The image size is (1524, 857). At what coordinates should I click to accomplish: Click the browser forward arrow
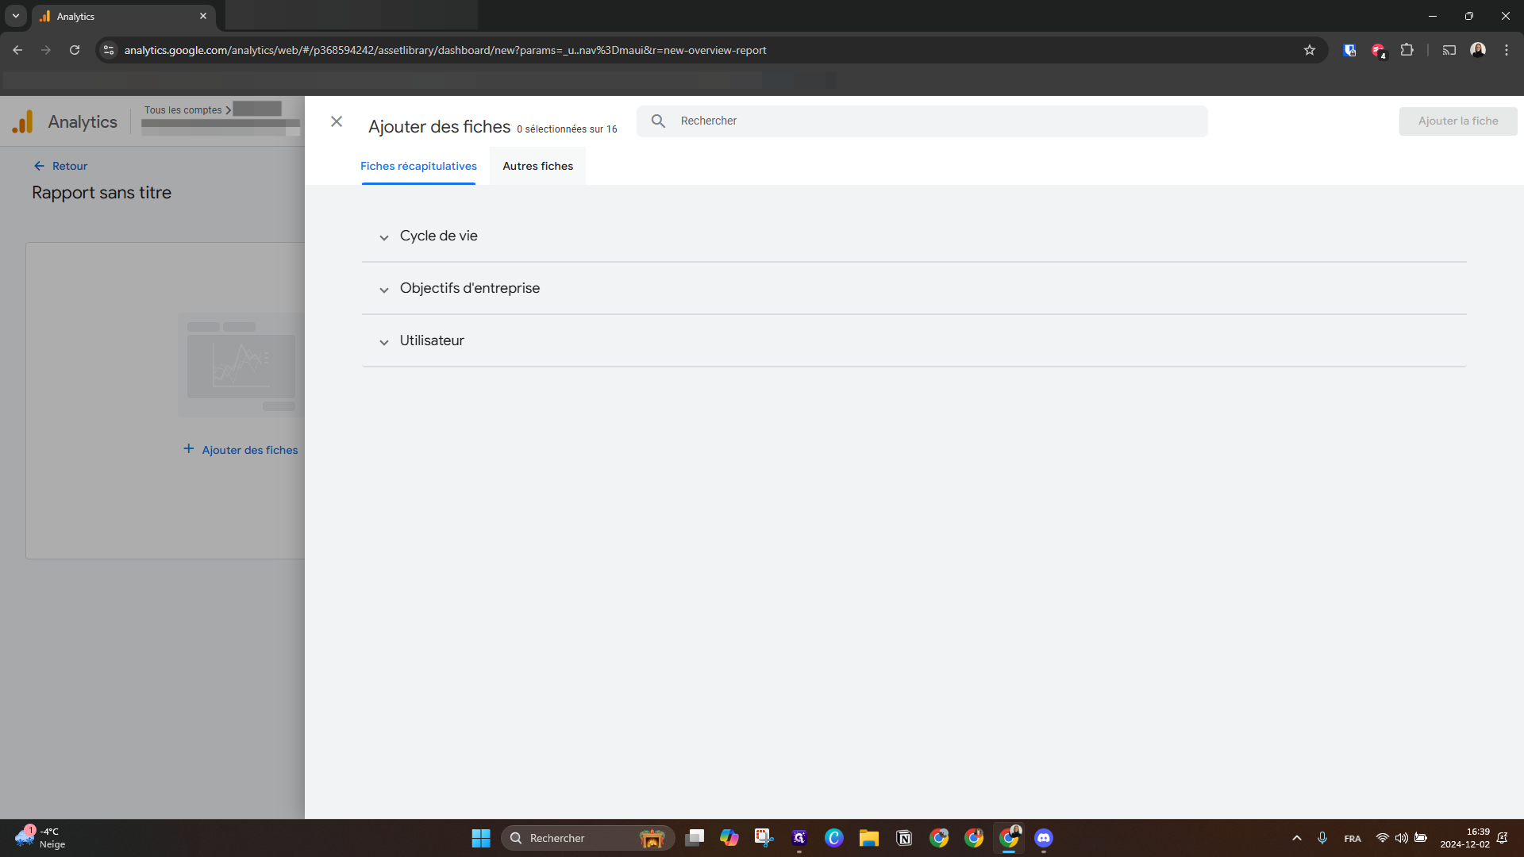[46, 50]
